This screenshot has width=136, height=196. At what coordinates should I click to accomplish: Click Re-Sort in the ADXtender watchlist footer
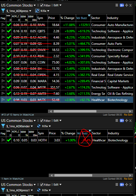click(128, 179)
